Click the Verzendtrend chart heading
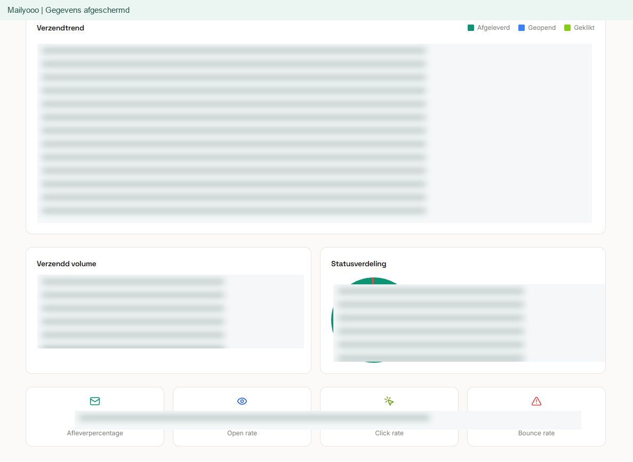The width and height of the screenshot is (633, 462). (x=61, y=28)
